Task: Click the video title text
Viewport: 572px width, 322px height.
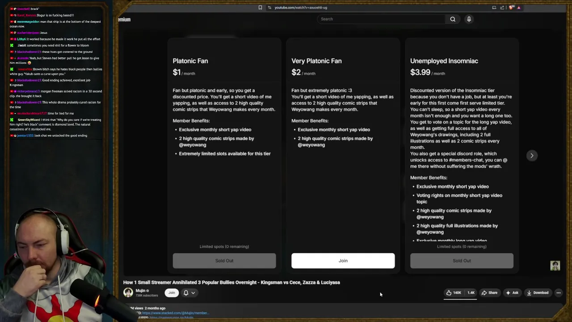Action: (231, 282)
